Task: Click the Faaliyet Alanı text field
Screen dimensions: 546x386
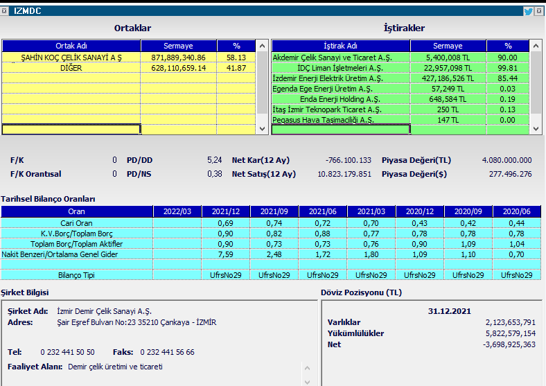Action: pyautogui.click(x=184, y=374)
